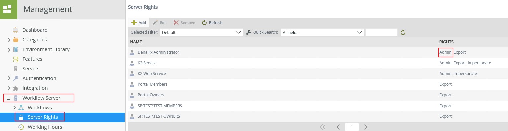The width and height of the screenshot is (508, 131).
Task: Click user icon beside Portal Members
Action: tap(132, 84)
